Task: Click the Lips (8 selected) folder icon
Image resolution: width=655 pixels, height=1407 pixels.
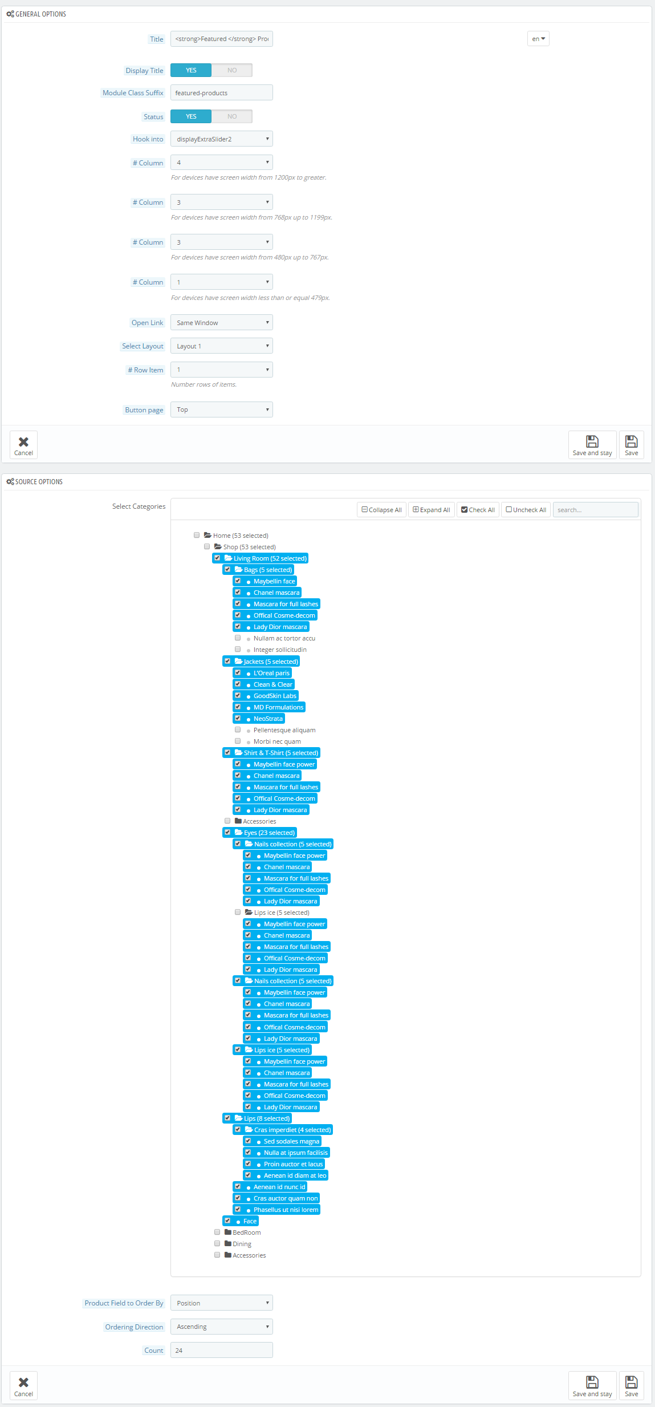Action: (x=239, y=1118)
